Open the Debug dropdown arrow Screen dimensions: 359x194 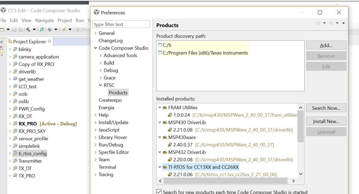(x=56, y=29)
